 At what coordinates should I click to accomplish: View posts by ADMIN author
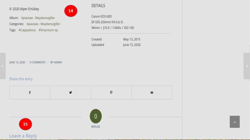click(58, 62)
